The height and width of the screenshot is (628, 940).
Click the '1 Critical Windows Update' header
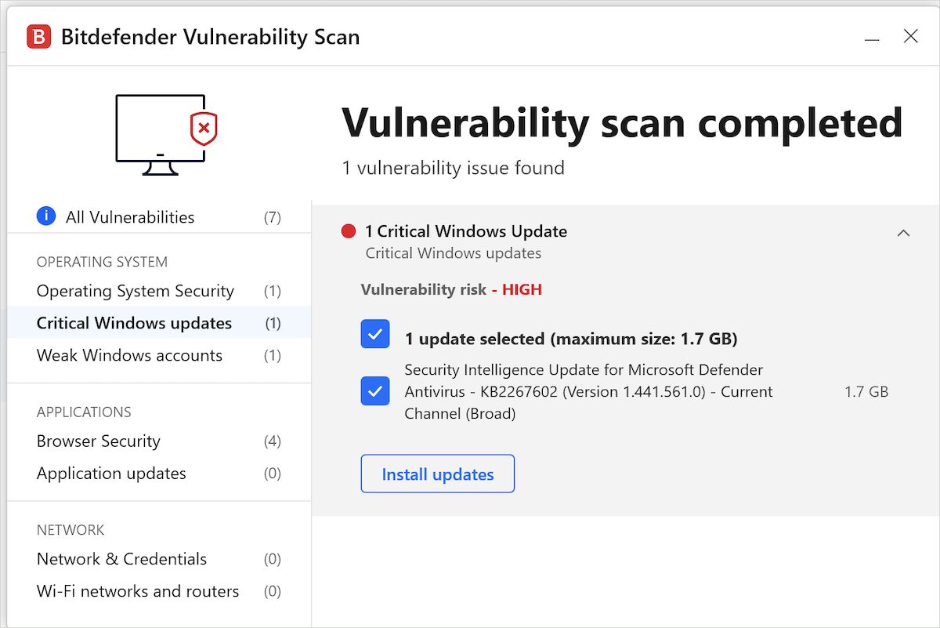466,231
